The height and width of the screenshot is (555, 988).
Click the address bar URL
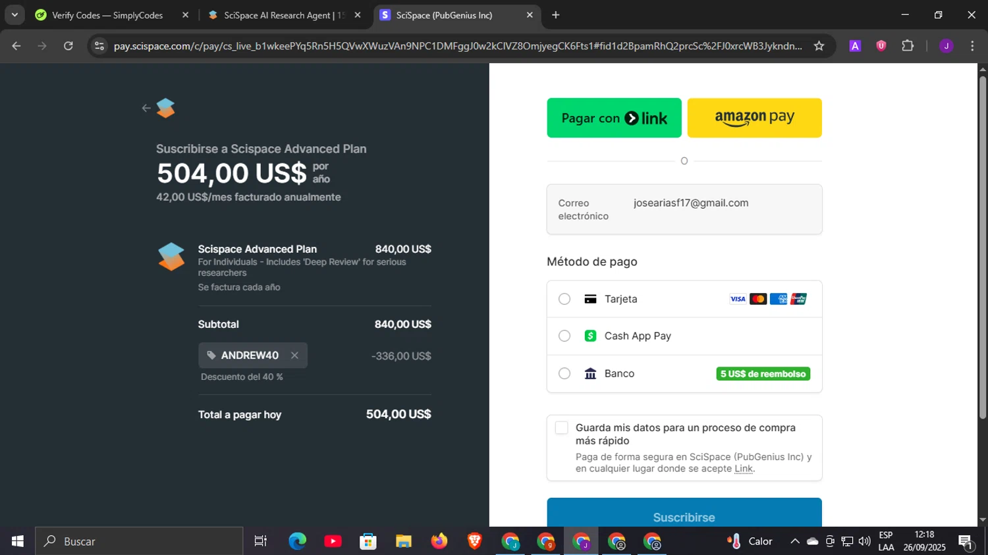tap(458, 45)
